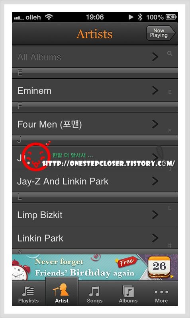Open the Friends' Birthday ad banner

(95, 267)
